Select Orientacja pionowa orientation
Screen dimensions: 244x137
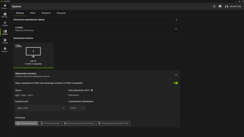tap(50, 123)
